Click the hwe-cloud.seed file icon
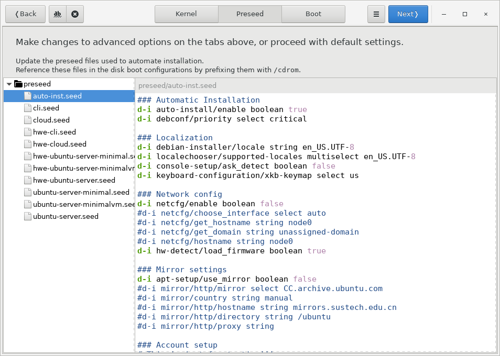The height and width of the screenshot is (356, 500). [28, 144]
